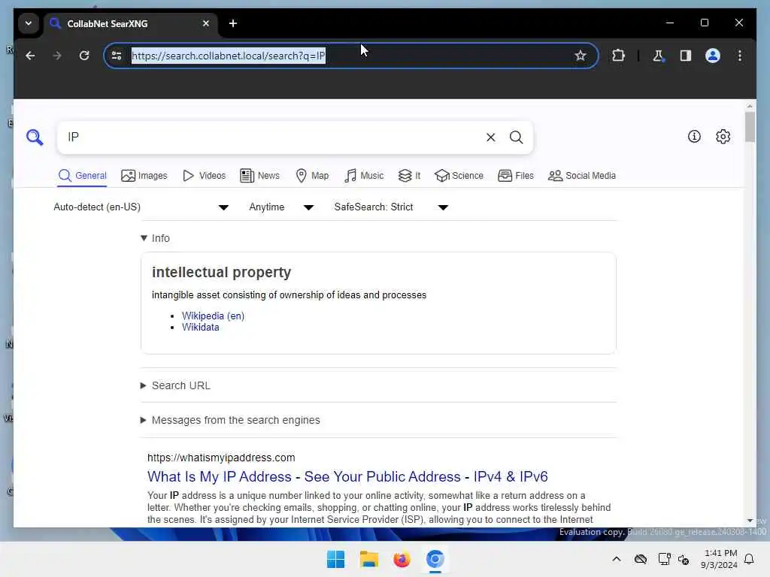Click the page vertical scrollbar thumb
Image resolution: width=770 pixels, height=577 pixels.
pyautogui.click(x=750, y=126)
